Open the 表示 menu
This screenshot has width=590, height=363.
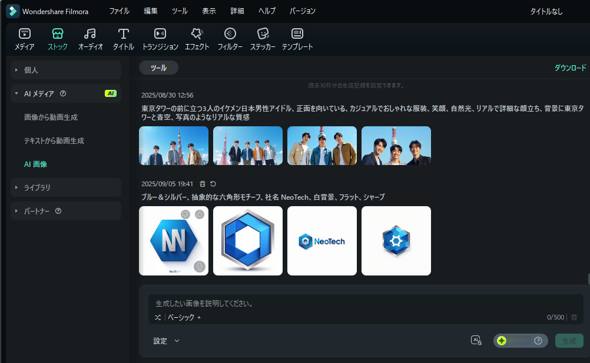coord(209,11)
